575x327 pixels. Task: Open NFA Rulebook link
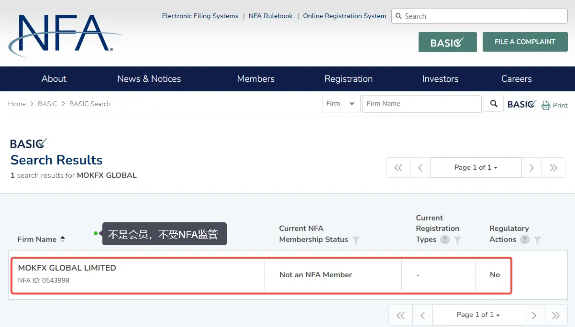coord(271,16)
